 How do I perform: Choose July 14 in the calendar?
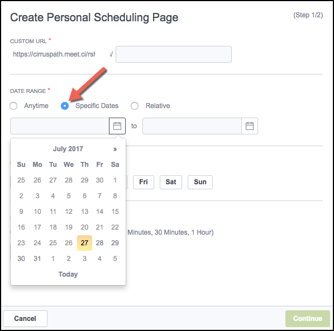[99, 212]
